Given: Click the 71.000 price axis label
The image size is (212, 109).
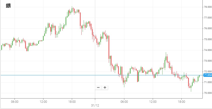Looking at the screenshot, I should point(207,82).
